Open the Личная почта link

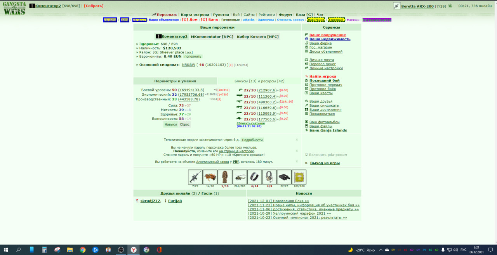pos(321,60)
